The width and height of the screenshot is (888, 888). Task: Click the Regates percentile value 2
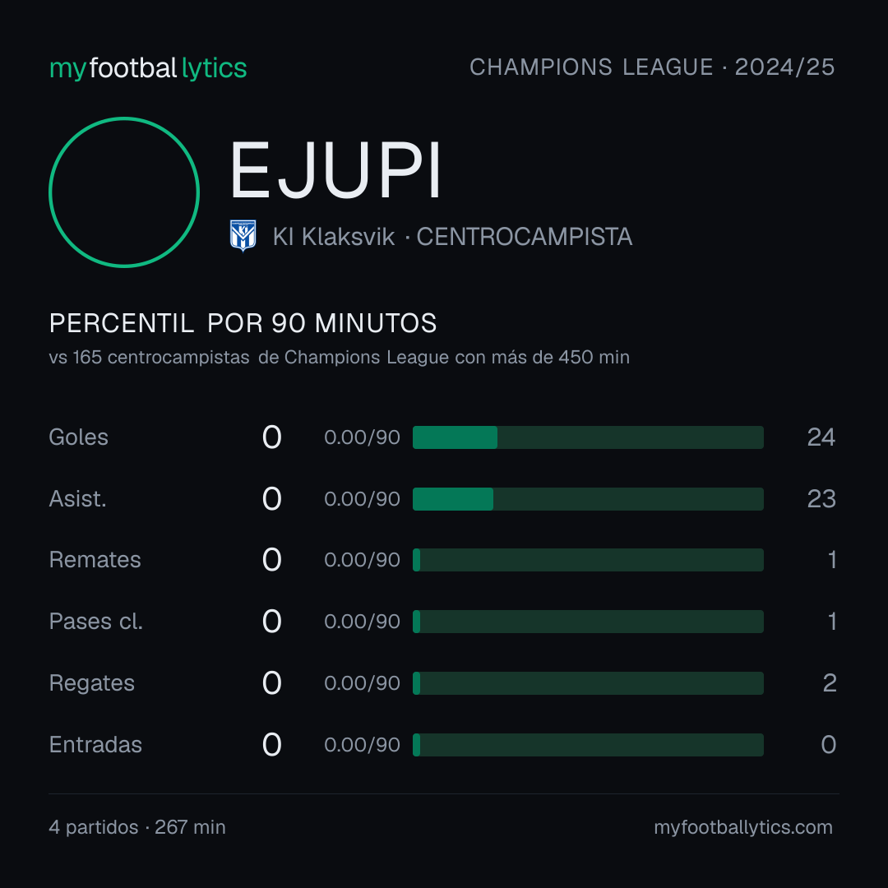pyautogui.click(x=829, y=683)
